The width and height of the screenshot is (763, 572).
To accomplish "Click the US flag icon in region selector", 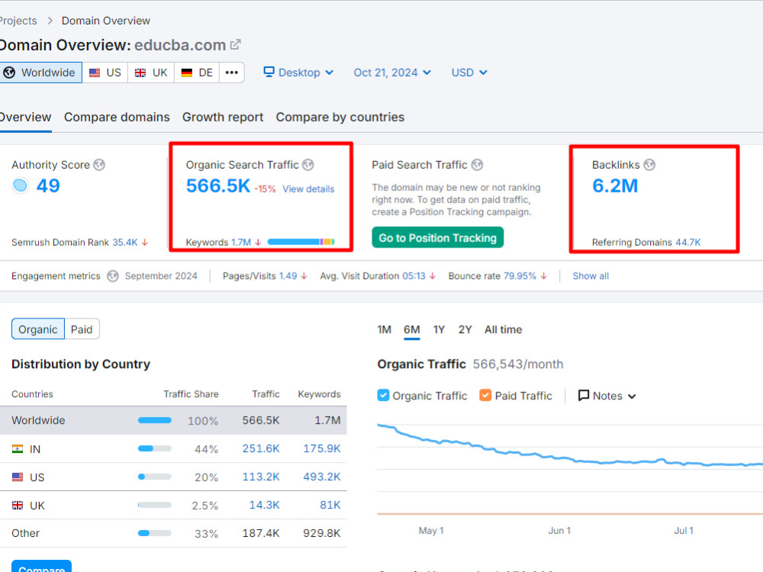I will coord(95,73).
